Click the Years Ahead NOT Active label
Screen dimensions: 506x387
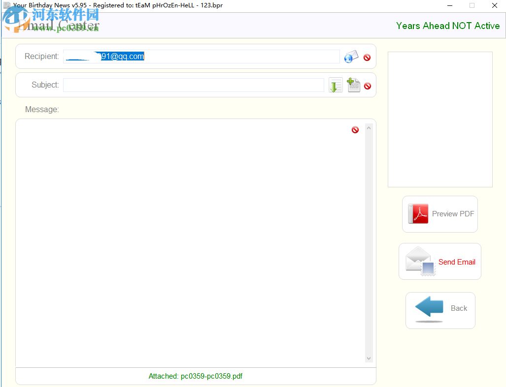[448, 26]
